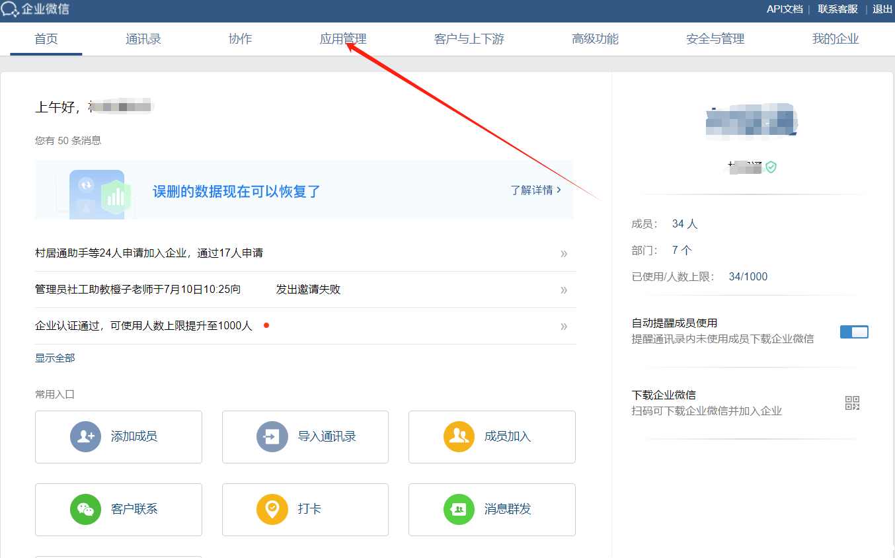Open the Customer Contact (客户联系) WeChat icon
The height and width of the screenshot is (558, 895).
coord(85,509)
